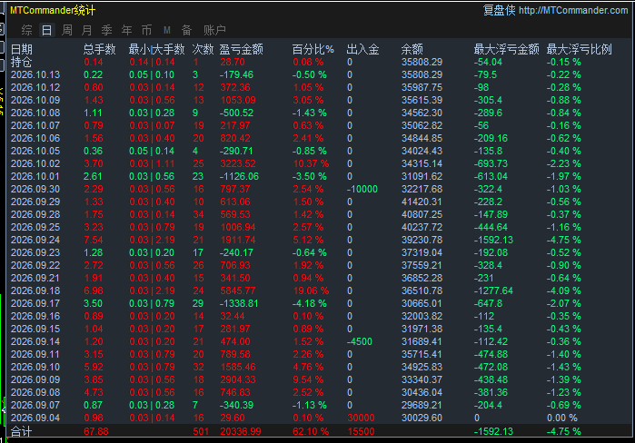The height and width of the screenshot is (443, 635).
Task: Click the 最小|大手数 column header
Action: (x=157, y=49)
